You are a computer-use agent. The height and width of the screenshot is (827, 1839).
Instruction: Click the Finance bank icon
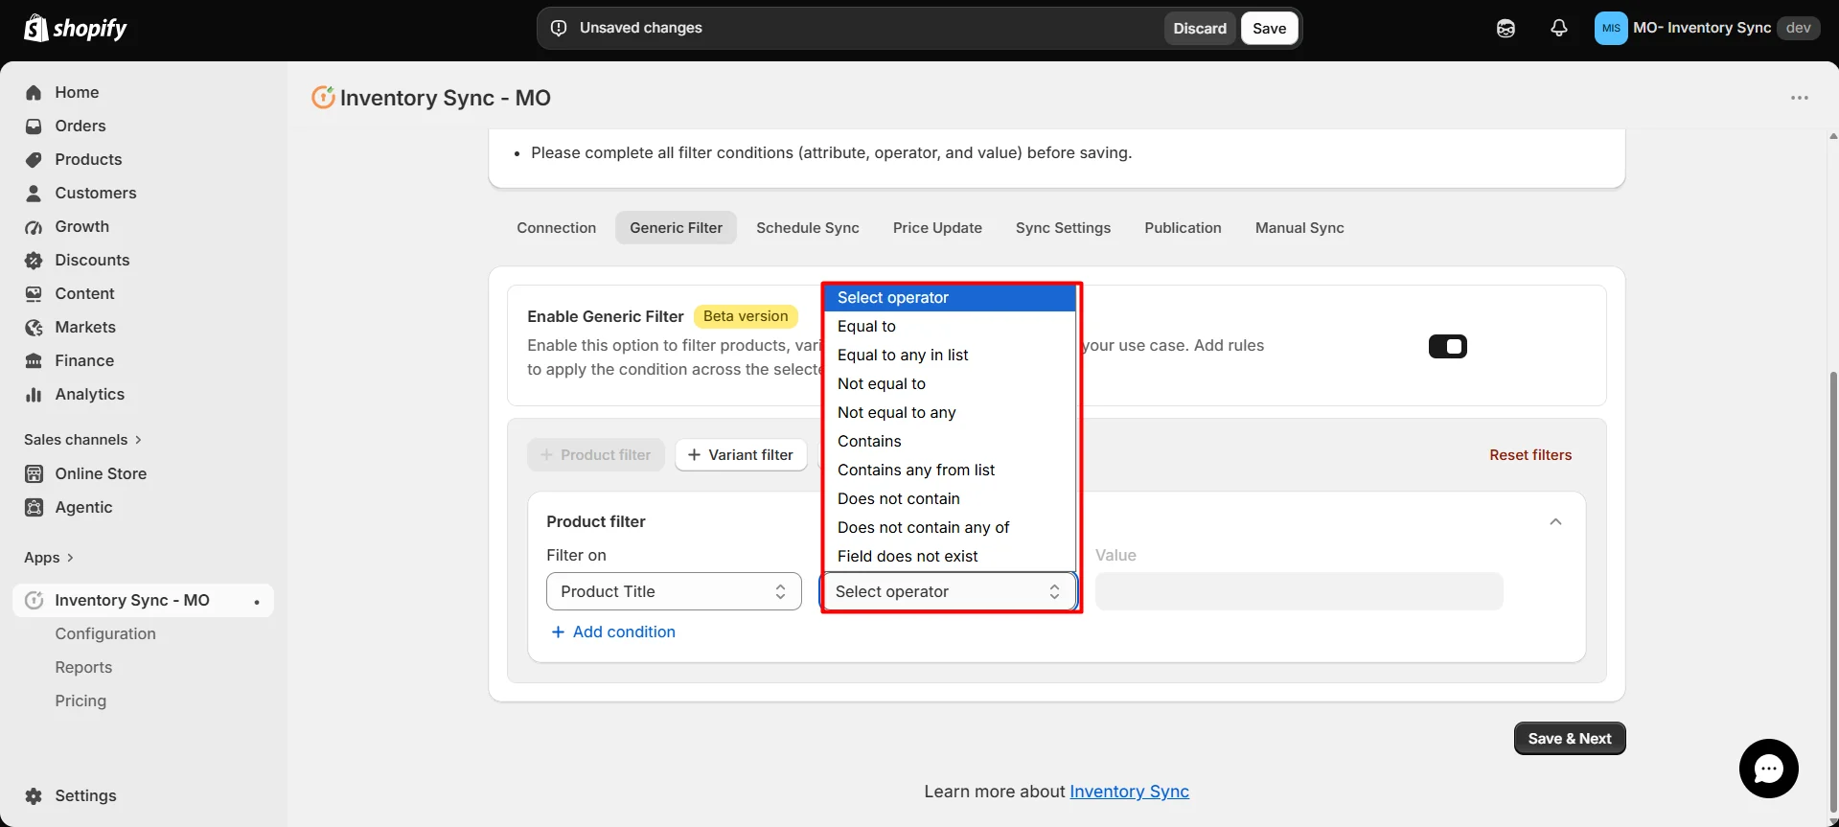coord(34,360)
